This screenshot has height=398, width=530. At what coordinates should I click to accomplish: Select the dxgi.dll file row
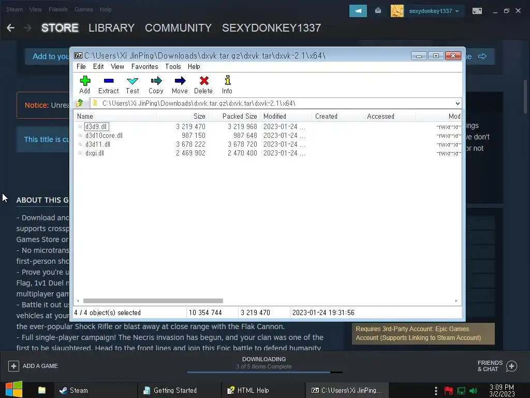(x=268, y=153)
